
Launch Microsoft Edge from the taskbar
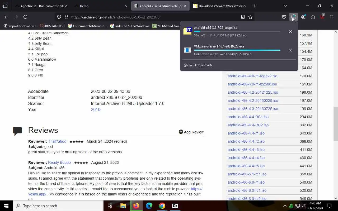coord(149,206)
